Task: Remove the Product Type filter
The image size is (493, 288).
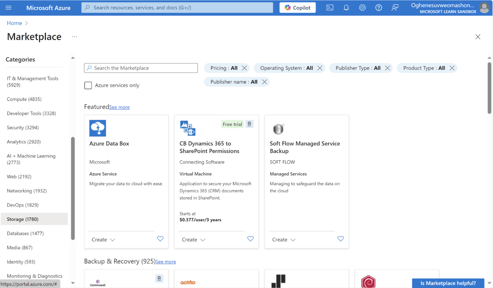Action: pyautogui.click(x=452, y=68)
